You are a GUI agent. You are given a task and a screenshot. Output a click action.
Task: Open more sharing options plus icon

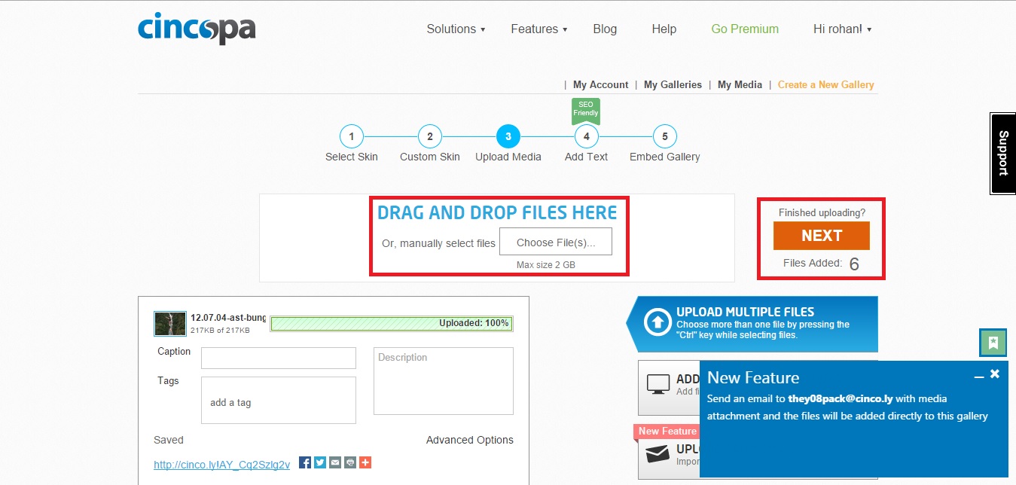pos(365,462)
